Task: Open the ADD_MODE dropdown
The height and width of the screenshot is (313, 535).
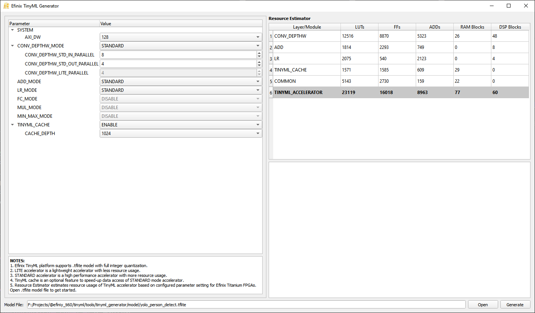Action: coord(181,82)
